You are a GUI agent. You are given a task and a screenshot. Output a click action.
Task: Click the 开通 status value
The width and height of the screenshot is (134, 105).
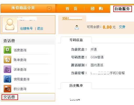(x=94, y=49)
